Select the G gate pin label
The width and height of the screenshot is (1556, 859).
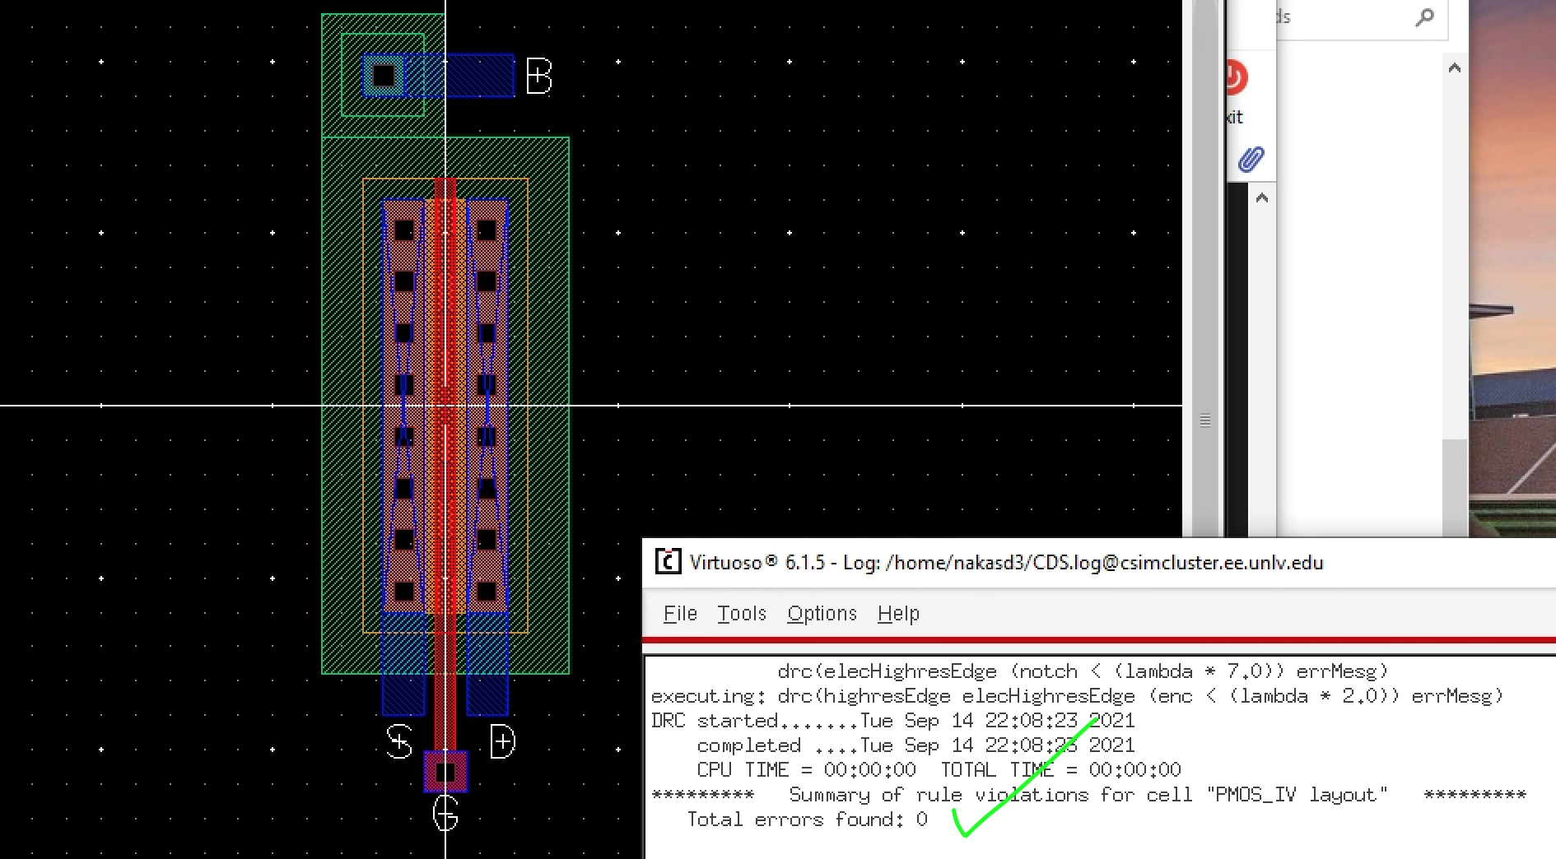445,815
